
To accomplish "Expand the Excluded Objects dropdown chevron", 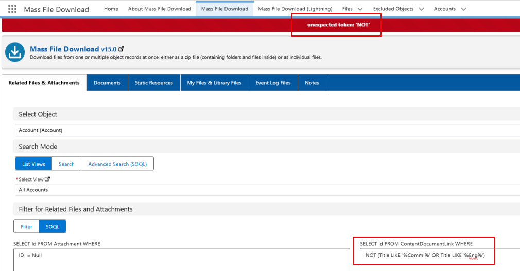I will [x=421, y=9].
